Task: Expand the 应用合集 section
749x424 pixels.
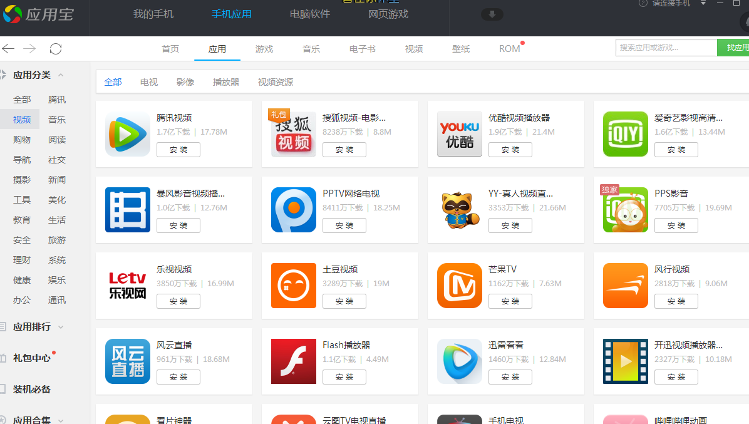Action: (x=61, y=420)
